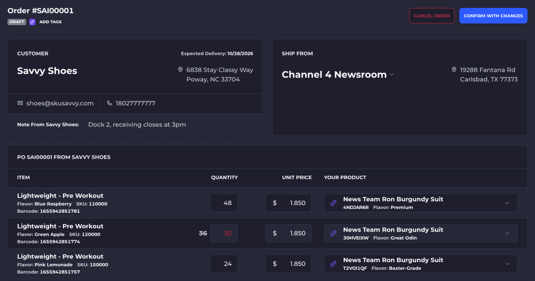The image size is (535, 281).
Task: Click the Order #SAI00001 title
Action: [x=40, y=10]
